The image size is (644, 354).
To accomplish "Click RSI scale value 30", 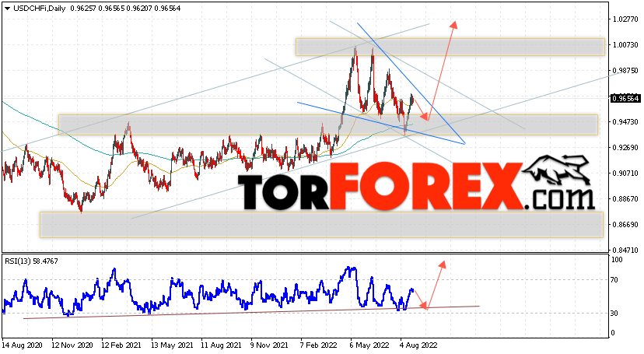I will pyautogui.click(x=615, y=314).
